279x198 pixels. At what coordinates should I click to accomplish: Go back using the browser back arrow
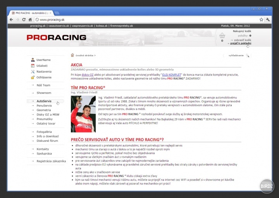coord(11,20)
